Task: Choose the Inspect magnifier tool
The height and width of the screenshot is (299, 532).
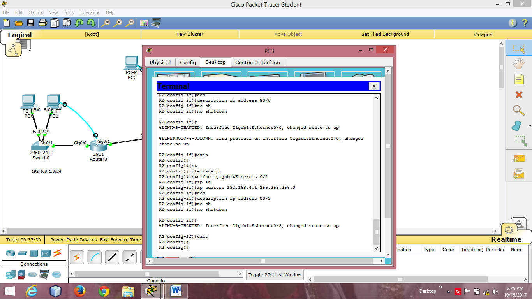Action: 519,110
